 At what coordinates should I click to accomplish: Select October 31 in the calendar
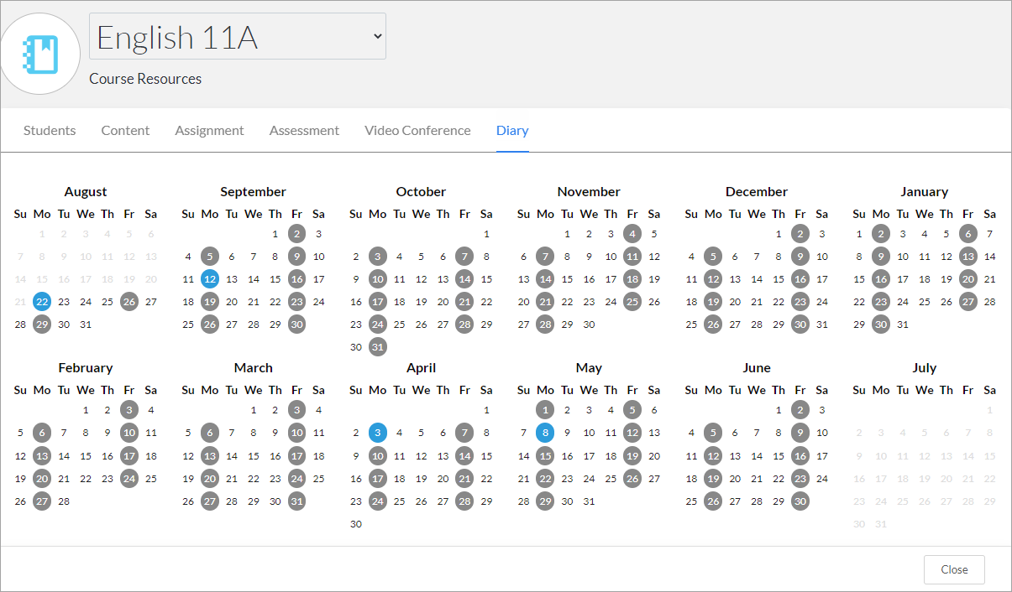coord(378,347)
